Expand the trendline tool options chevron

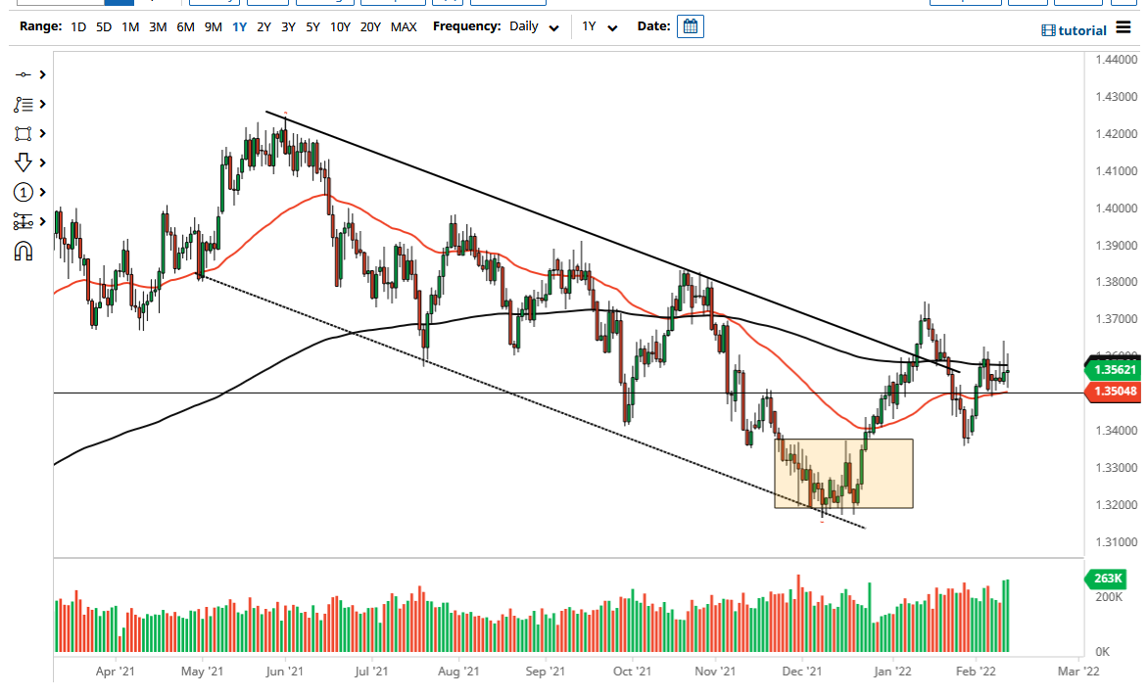41,74
